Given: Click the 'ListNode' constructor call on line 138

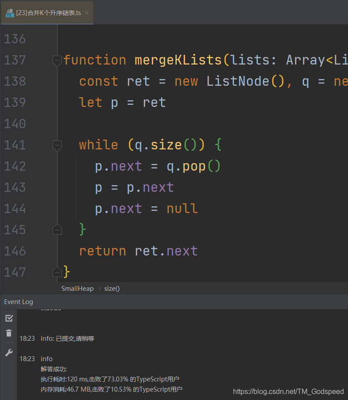Looking at the screenshot, I should click(237, 81).
